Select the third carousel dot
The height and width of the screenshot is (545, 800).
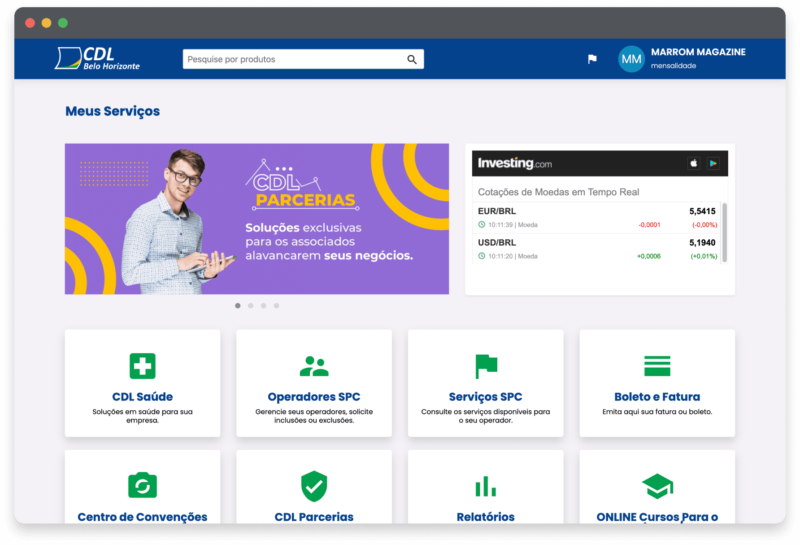(264, 306)
